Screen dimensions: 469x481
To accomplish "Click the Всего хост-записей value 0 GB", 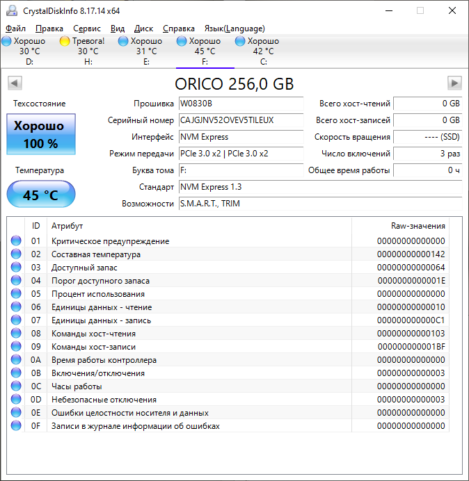I will [427, 120].
